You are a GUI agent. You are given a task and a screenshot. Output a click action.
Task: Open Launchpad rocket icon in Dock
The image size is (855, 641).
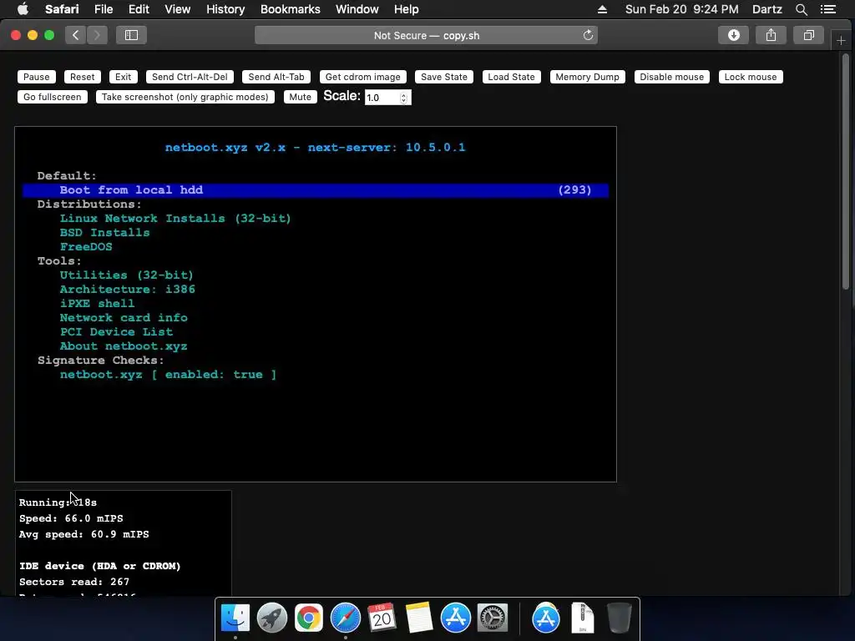pyautogui.click(x=271, y=618)
